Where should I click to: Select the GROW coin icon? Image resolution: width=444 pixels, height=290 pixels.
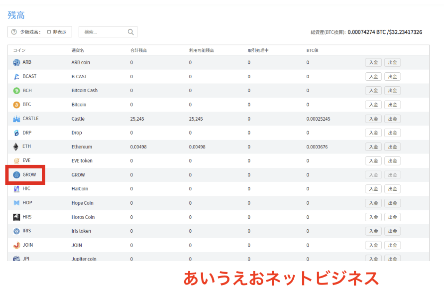16,175
